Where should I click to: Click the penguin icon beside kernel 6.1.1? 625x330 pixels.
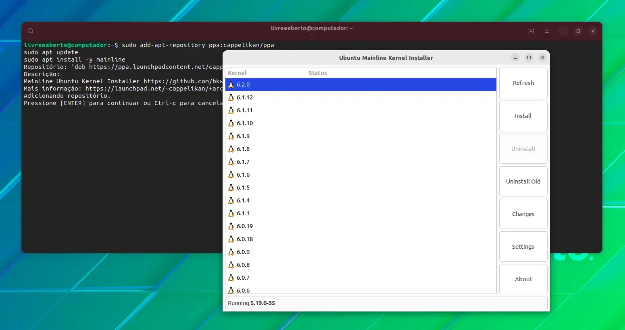(x=231, y=213)
